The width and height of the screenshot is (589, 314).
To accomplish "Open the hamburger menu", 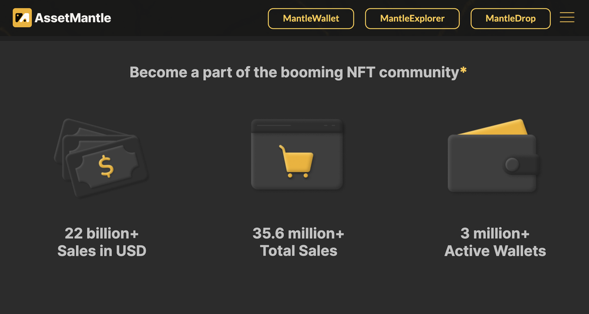I will (x=567, y=18).
